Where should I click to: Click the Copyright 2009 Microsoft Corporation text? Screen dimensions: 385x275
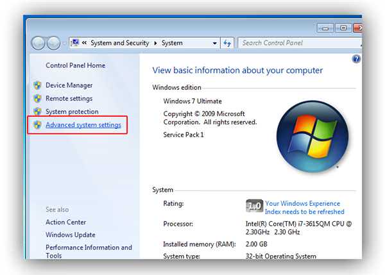[210, 118]
